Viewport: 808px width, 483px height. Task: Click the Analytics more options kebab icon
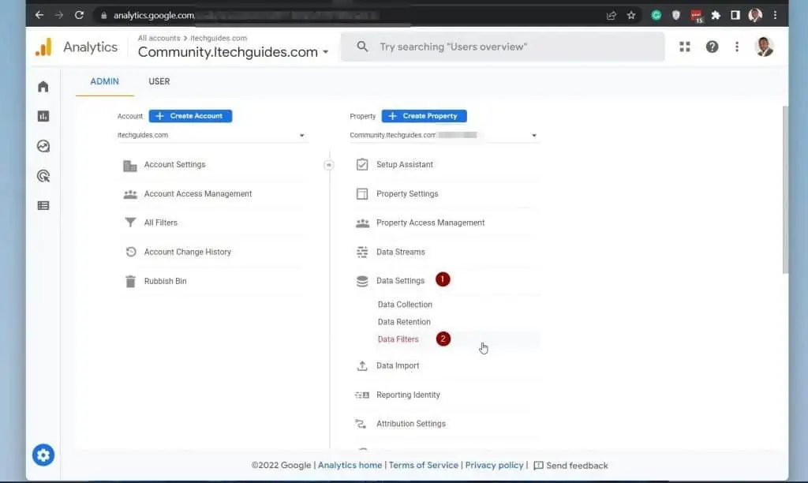737,47
